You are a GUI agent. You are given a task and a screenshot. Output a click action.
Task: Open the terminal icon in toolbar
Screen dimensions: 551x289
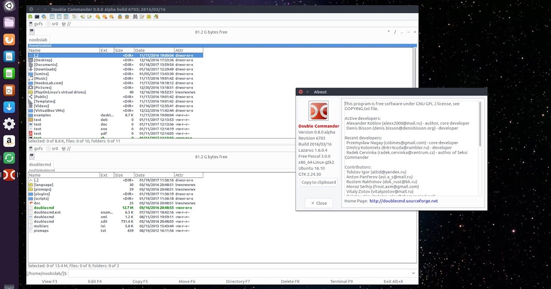(37, 17)
